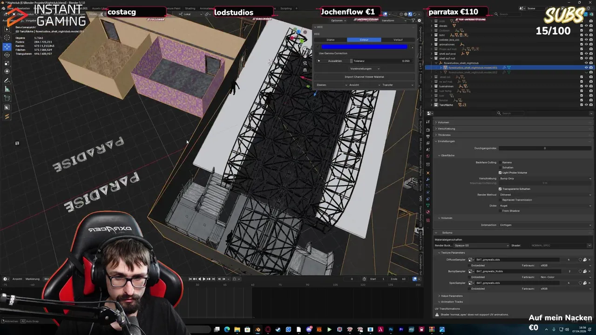Open the Optionen dropdown in viewport header
The height and width of the screenshot is (335, 596).
point(338,20)
